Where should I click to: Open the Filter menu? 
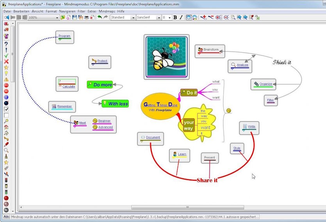tap(81, 11)
